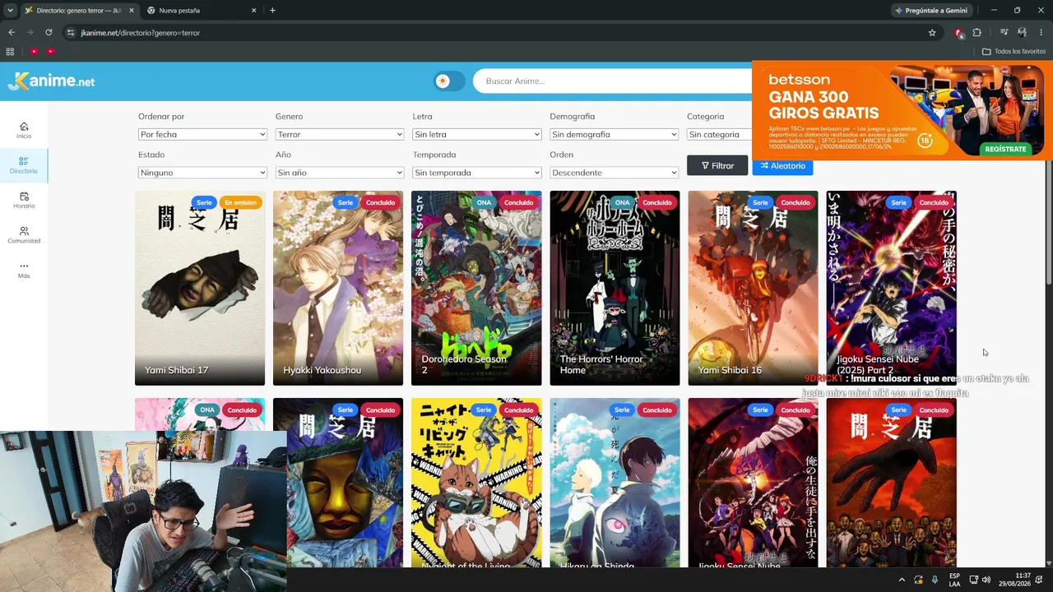
Task: Open the Yami Shibai 16 card
Action: (753, 288)
